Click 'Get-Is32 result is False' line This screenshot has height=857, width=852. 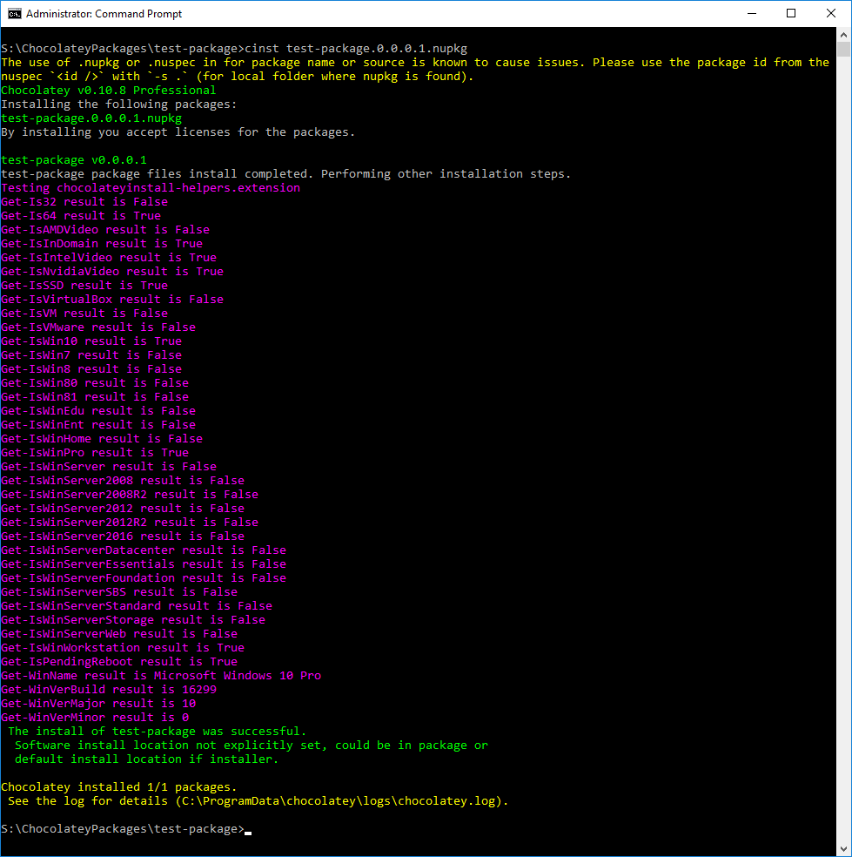84,202
